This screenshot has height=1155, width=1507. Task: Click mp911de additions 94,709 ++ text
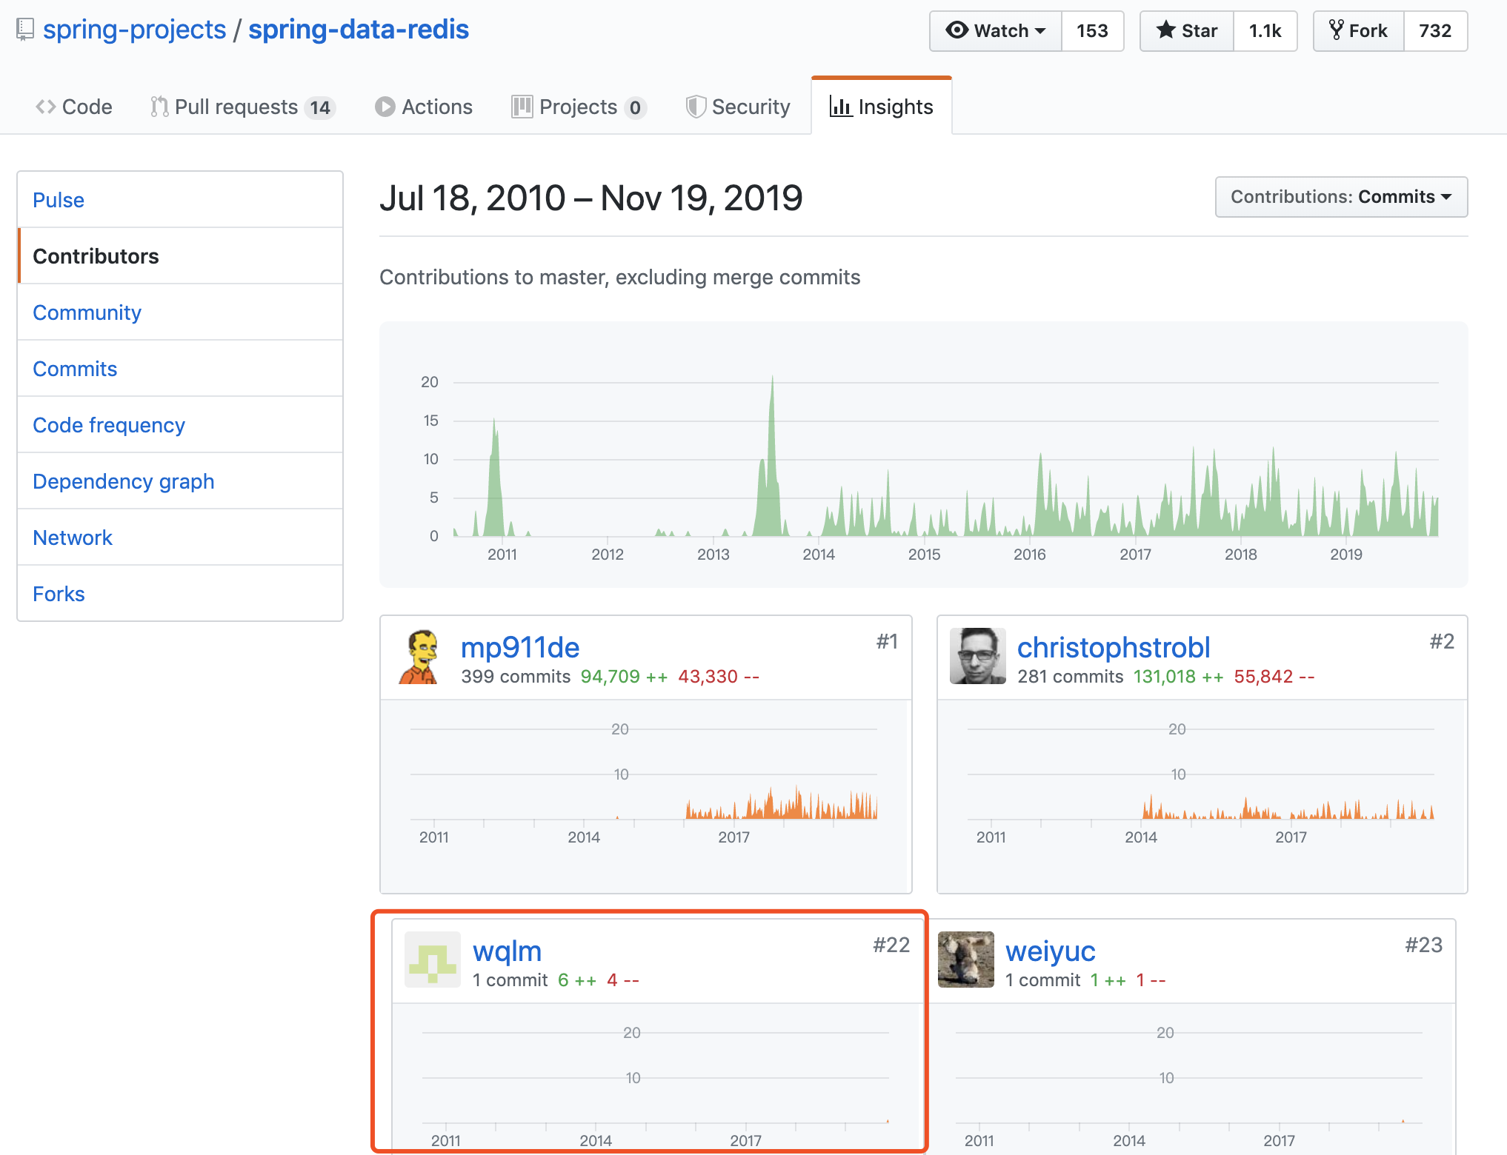tap(625, 677)
